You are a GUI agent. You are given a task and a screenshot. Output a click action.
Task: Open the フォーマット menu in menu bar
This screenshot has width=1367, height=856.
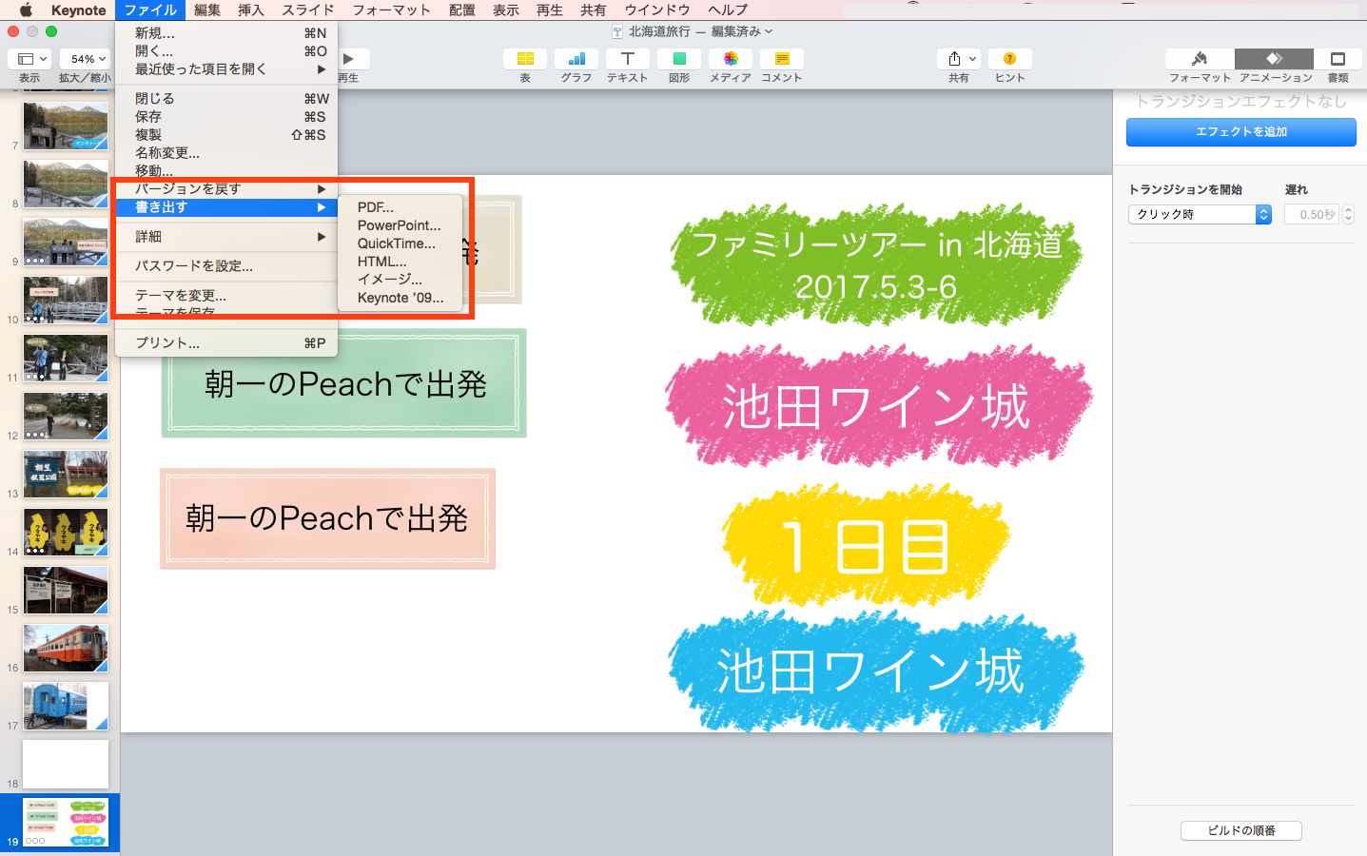point(392,10)
